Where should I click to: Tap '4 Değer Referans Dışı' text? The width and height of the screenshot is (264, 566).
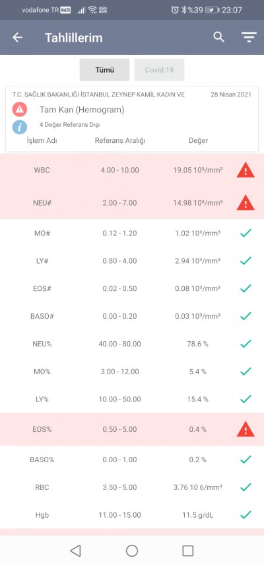point(70,125)
